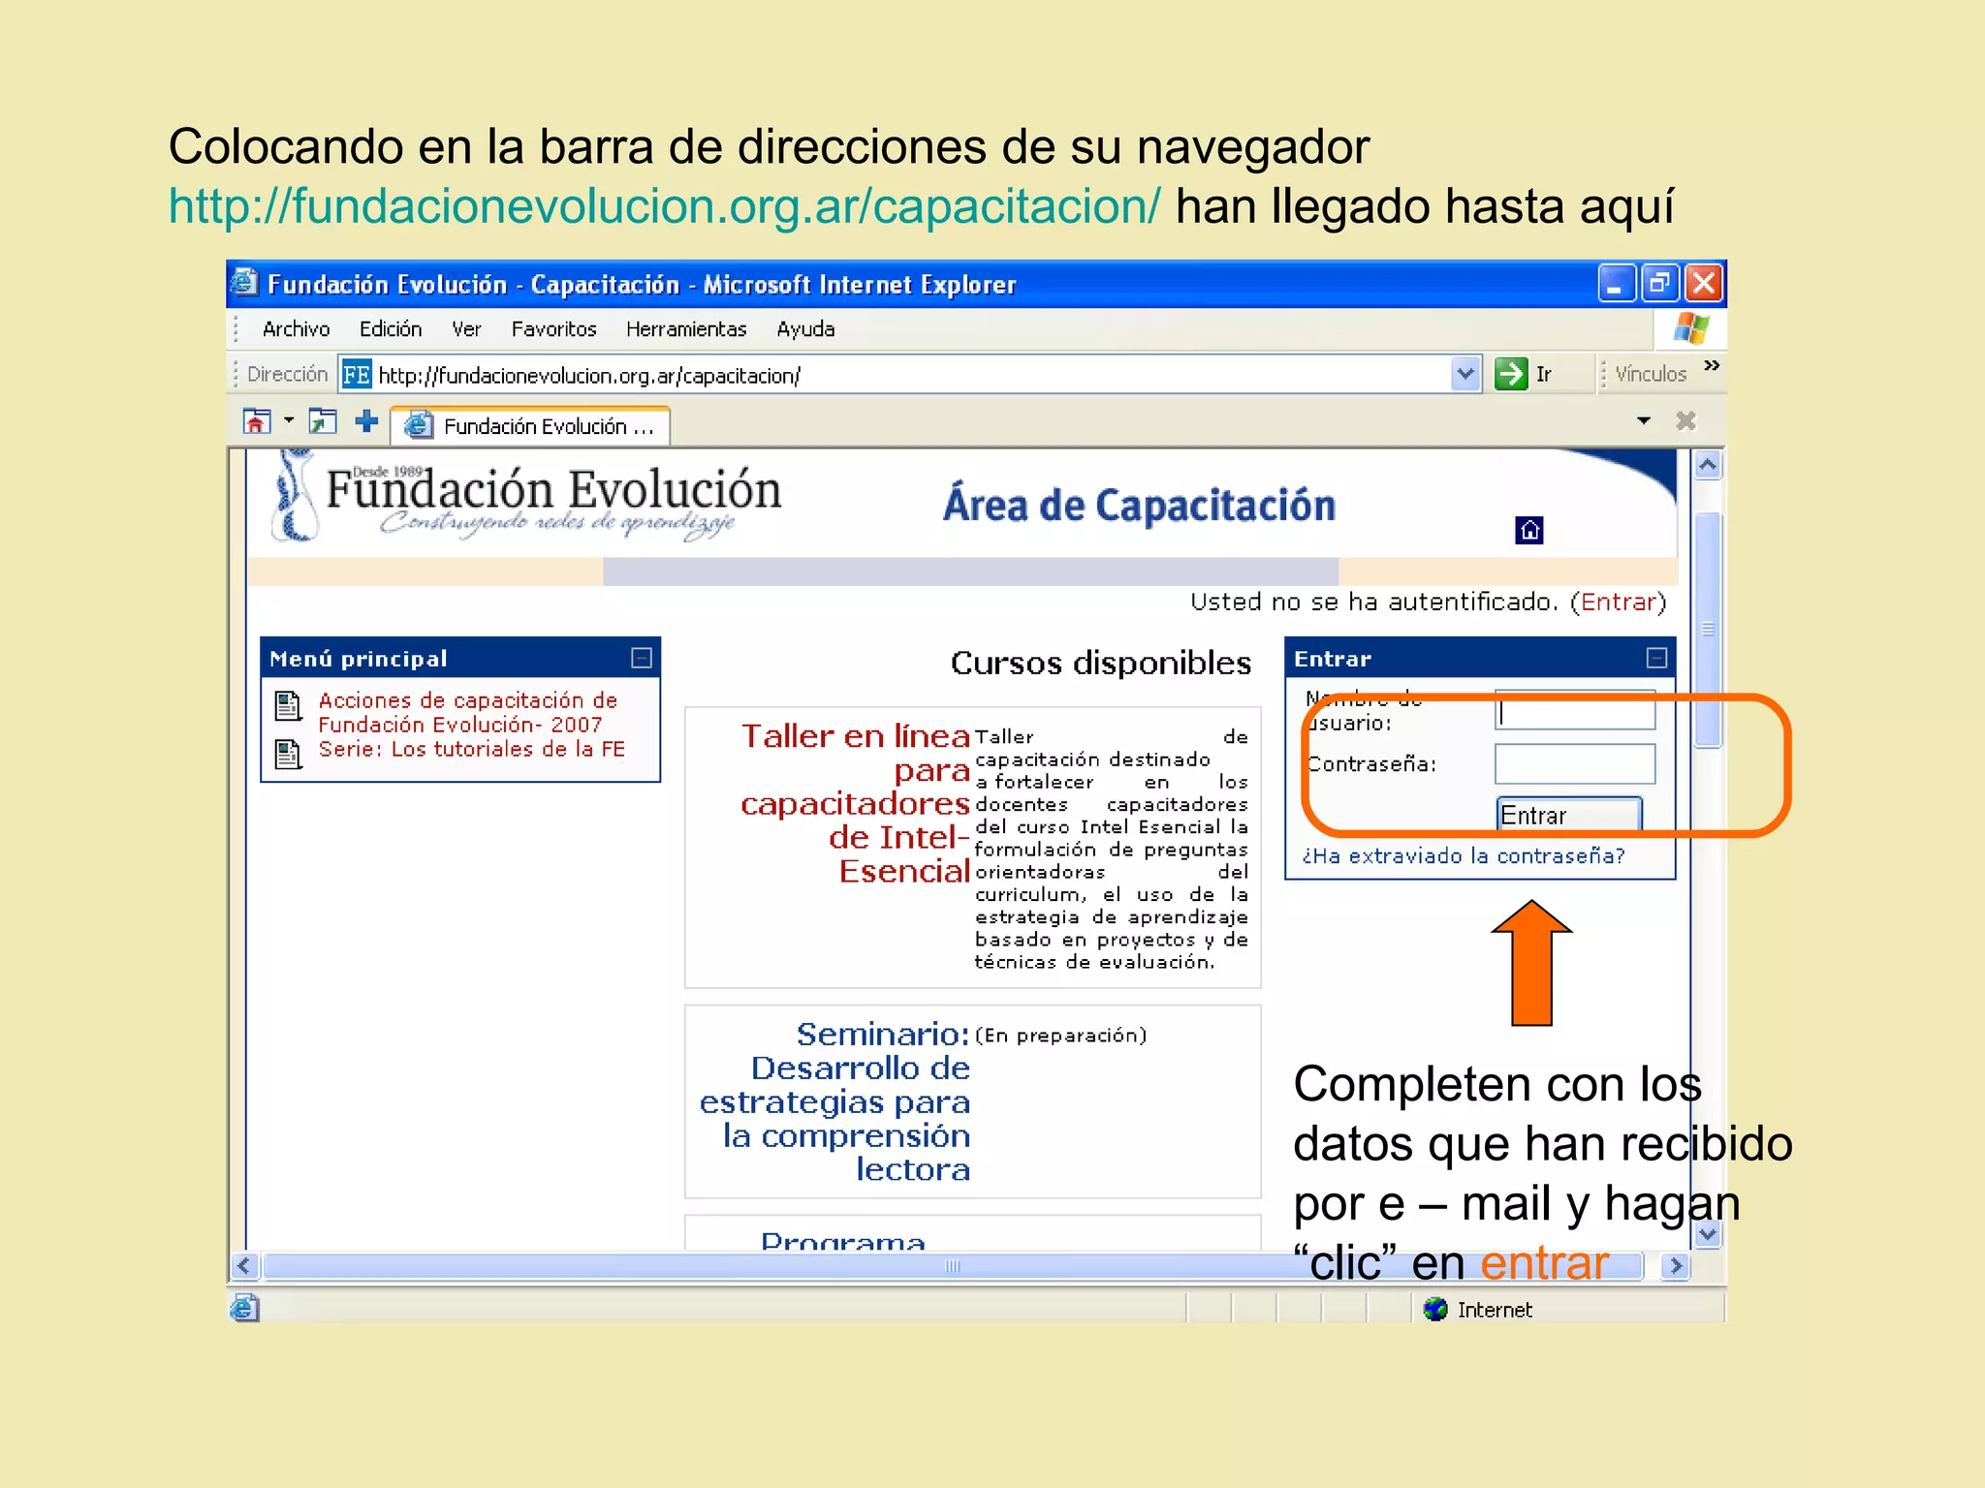Click ¿Ha extraviado la contraseña? link
The width and height of the screenshot is (1985, 1488).
click(1463, 856)
